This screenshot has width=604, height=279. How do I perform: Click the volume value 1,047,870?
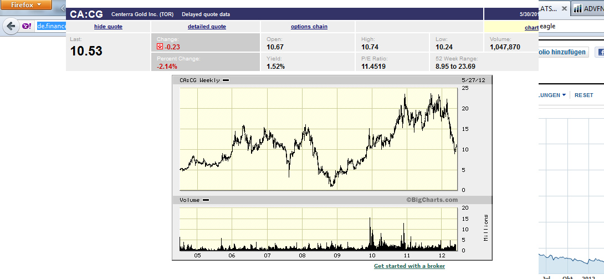pos(505,47)
